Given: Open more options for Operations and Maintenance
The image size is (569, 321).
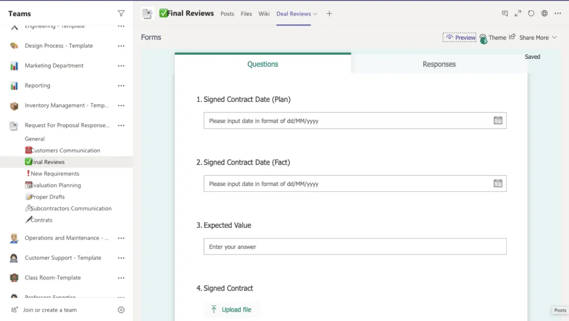Looking at the screenshot, I should (x=121, y=238).
